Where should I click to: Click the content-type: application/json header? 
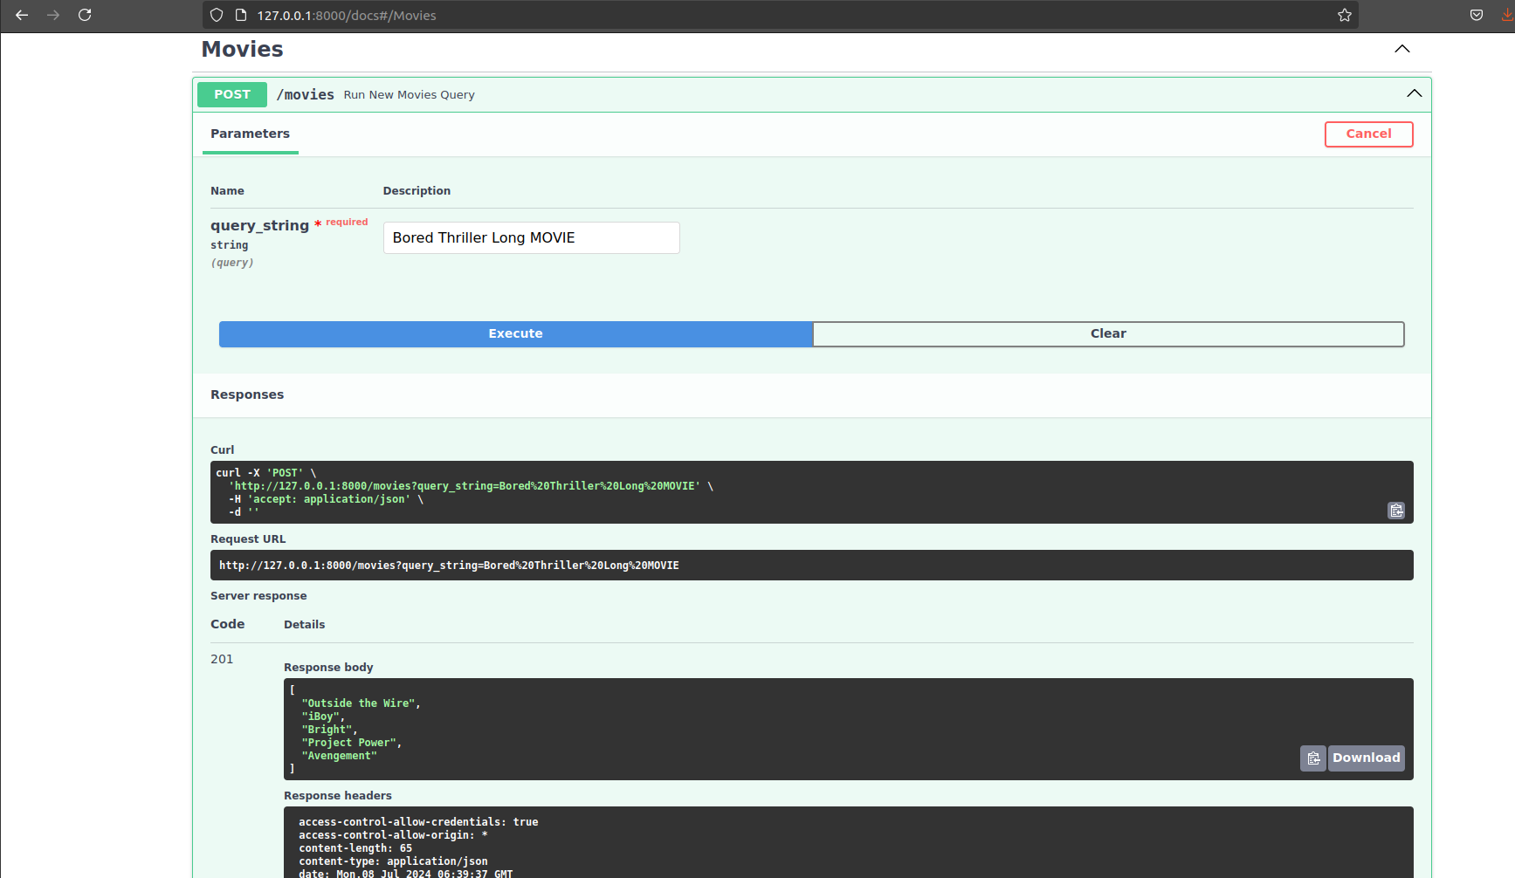point(393,861)
